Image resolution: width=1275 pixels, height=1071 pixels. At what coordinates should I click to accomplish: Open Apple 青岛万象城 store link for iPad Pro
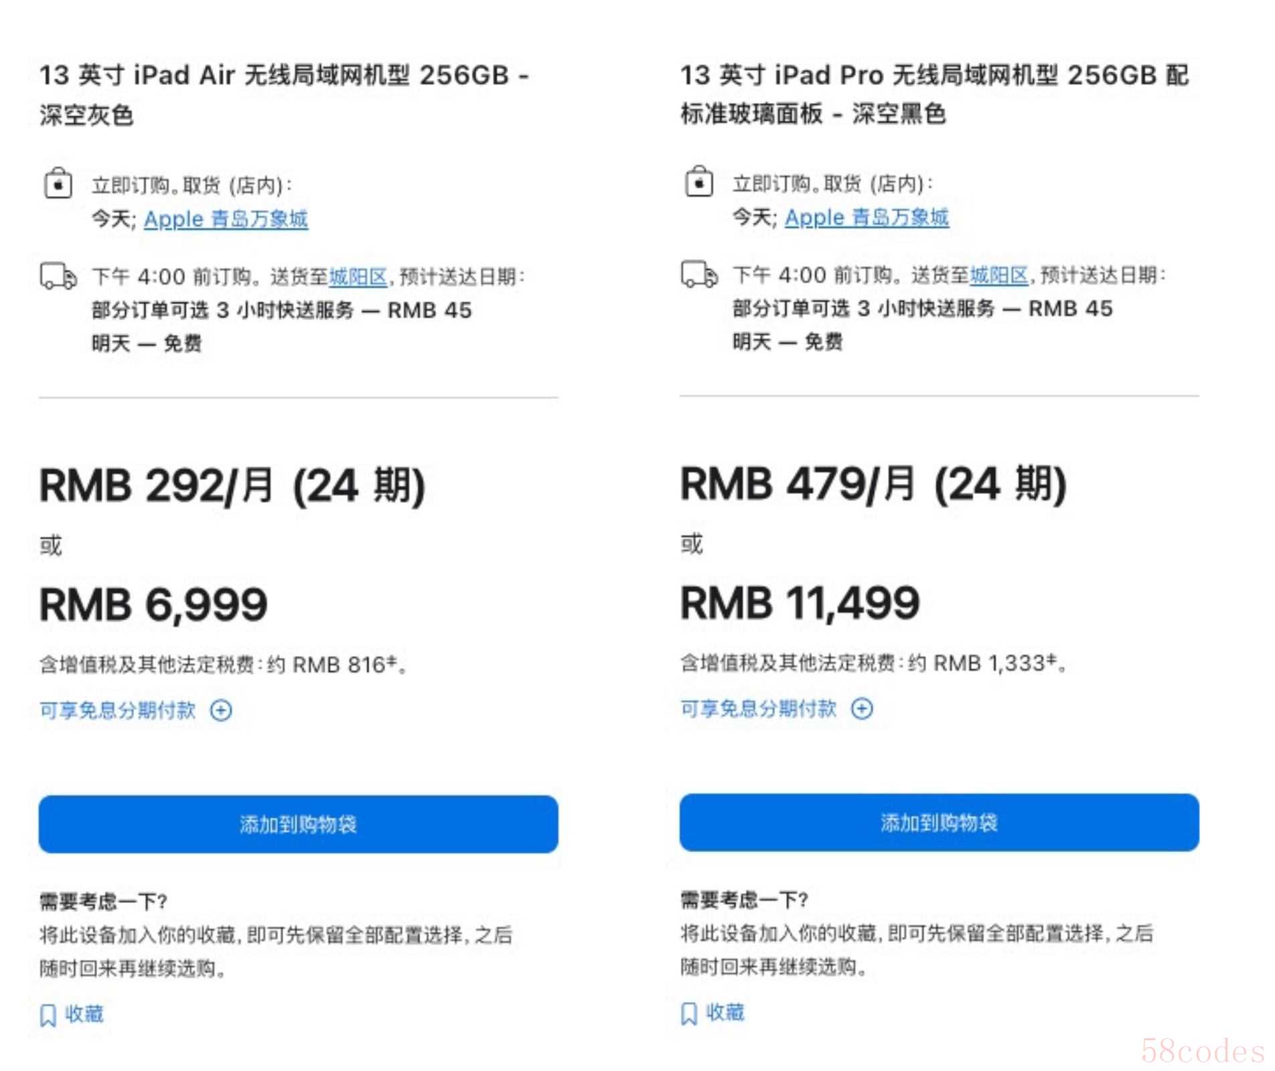point(867,218)
